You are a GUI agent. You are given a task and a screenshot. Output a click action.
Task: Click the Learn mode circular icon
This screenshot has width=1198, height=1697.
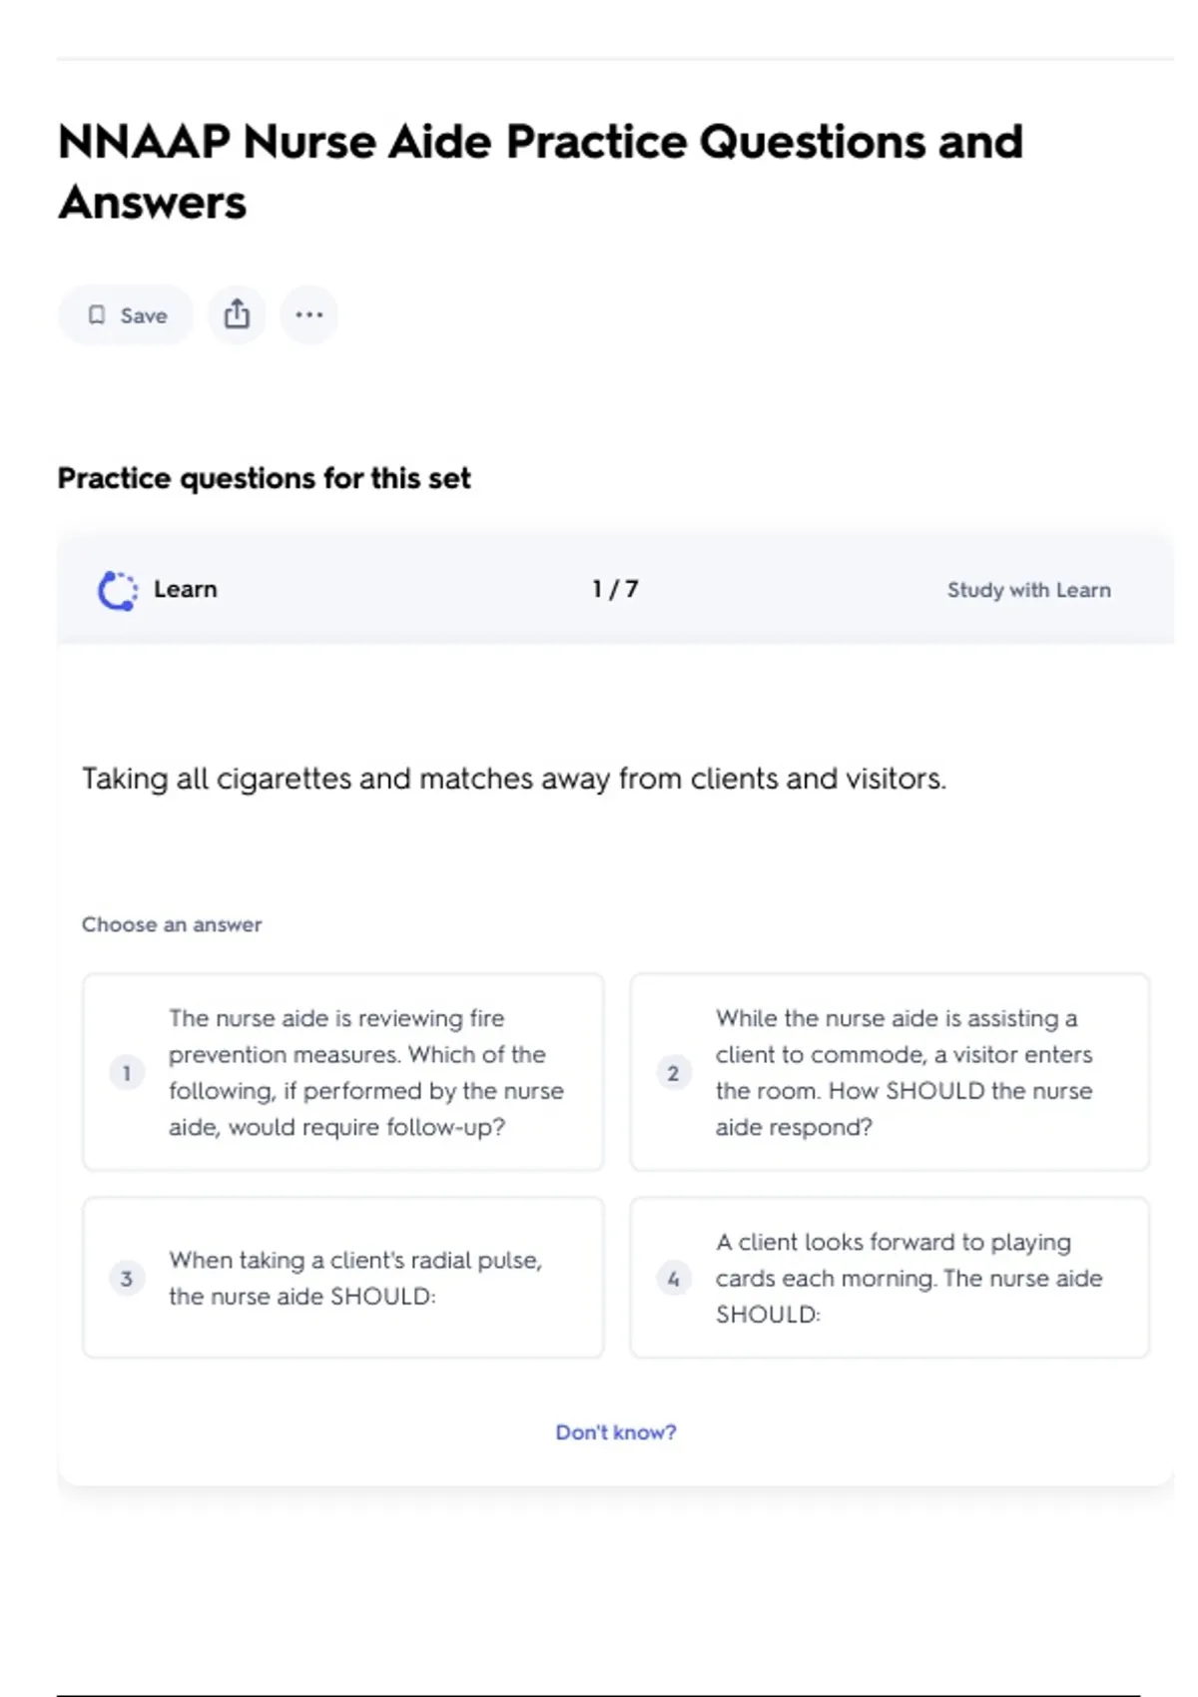[x=117, y=590]
